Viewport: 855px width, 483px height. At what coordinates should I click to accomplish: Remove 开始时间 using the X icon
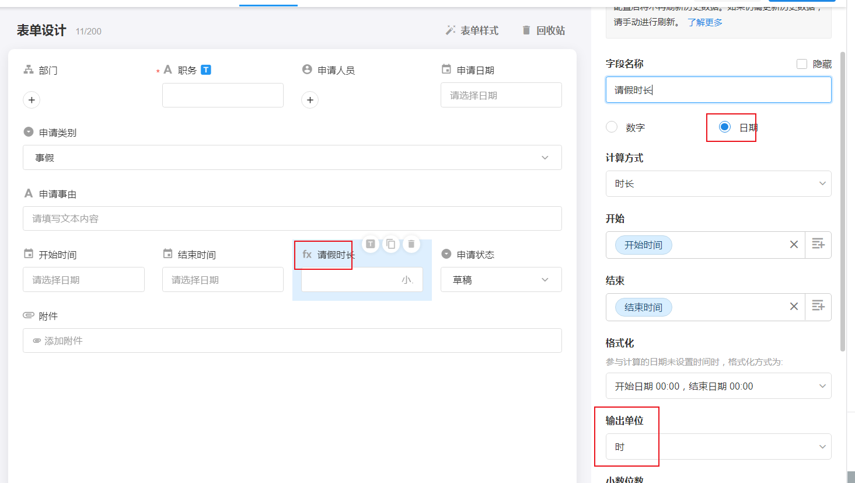click(x=794, y=245)
